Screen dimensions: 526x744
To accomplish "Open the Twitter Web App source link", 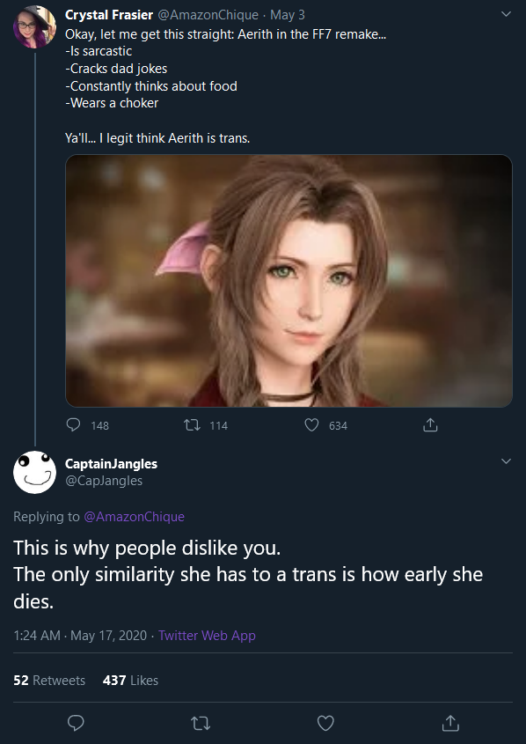I will [207, 636].
